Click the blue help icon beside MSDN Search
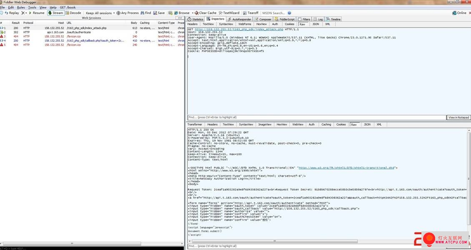Image resolution: width=471 pixels, height=250 pixels. click(x=289, y=13)
